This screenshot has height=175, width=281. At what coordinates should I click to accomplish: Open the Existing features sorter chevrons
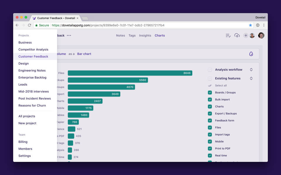click(251, 78)
